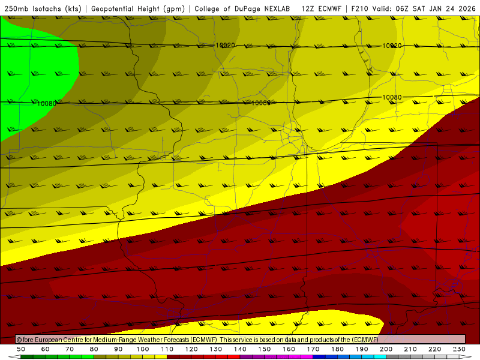Click the ECMWF copyright notice banner
Screen dimensions: 480x360
pos(241,339)
